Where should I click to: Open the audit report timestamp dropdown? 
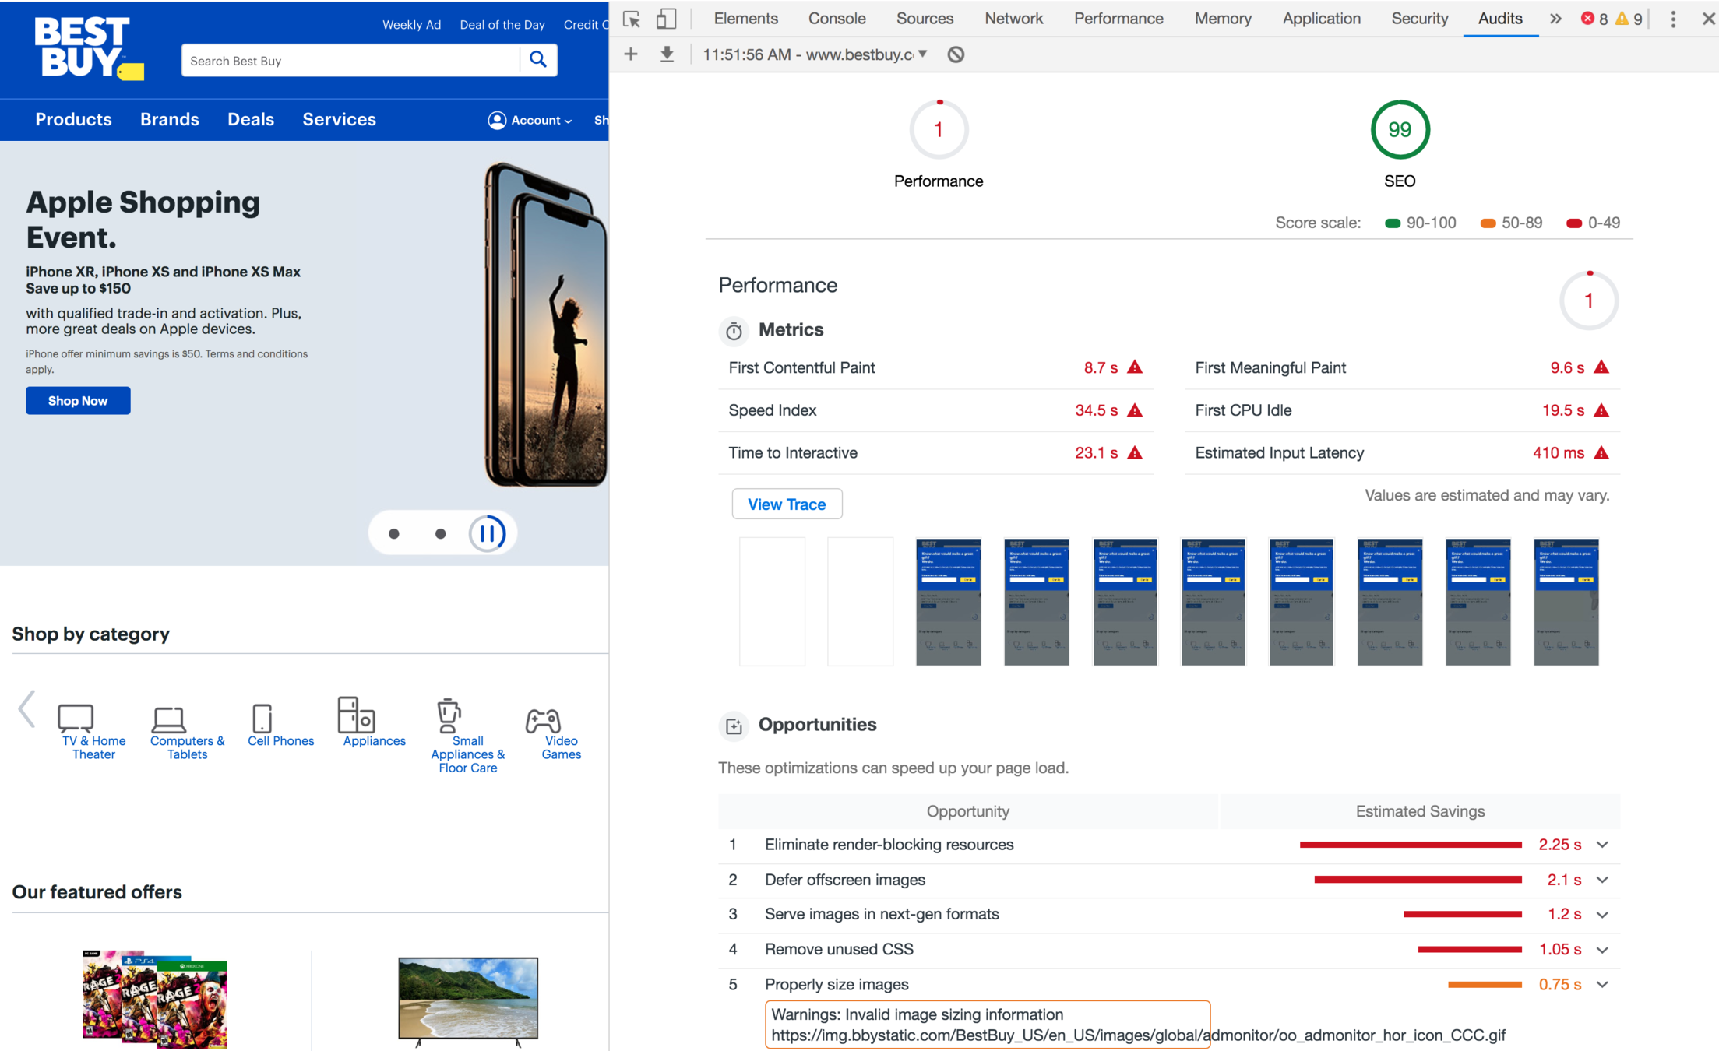click(x=922, y=54)
